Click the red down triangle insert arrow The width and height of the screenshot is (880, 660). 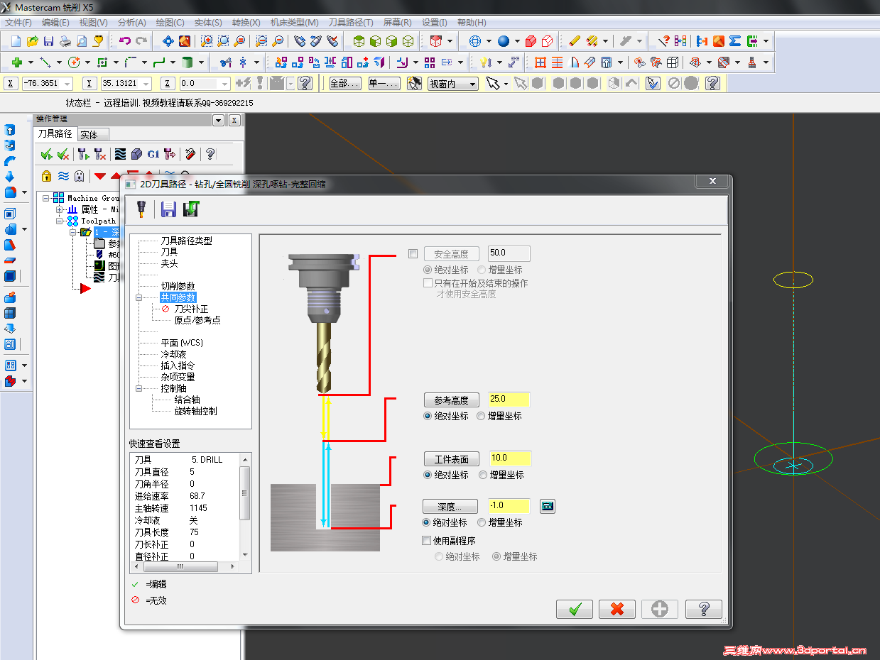(100, 176)
